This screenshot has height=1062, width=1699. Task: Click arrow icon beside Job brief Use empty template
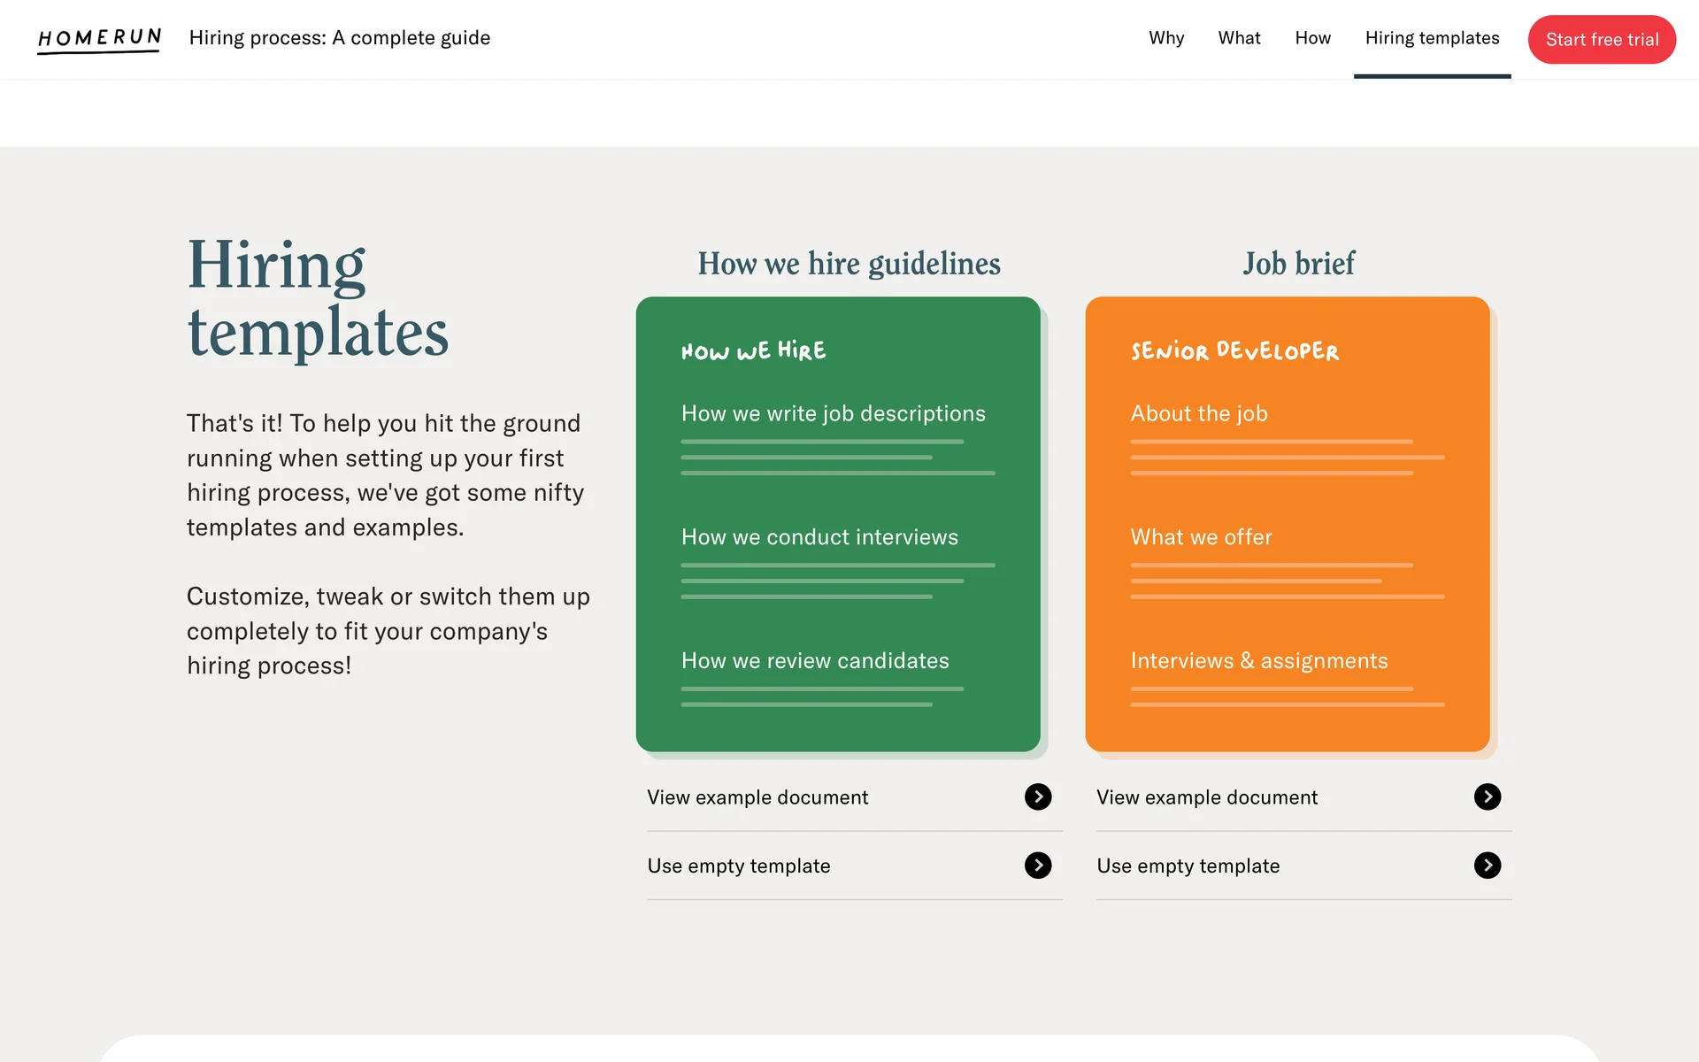click(1488, 866)
